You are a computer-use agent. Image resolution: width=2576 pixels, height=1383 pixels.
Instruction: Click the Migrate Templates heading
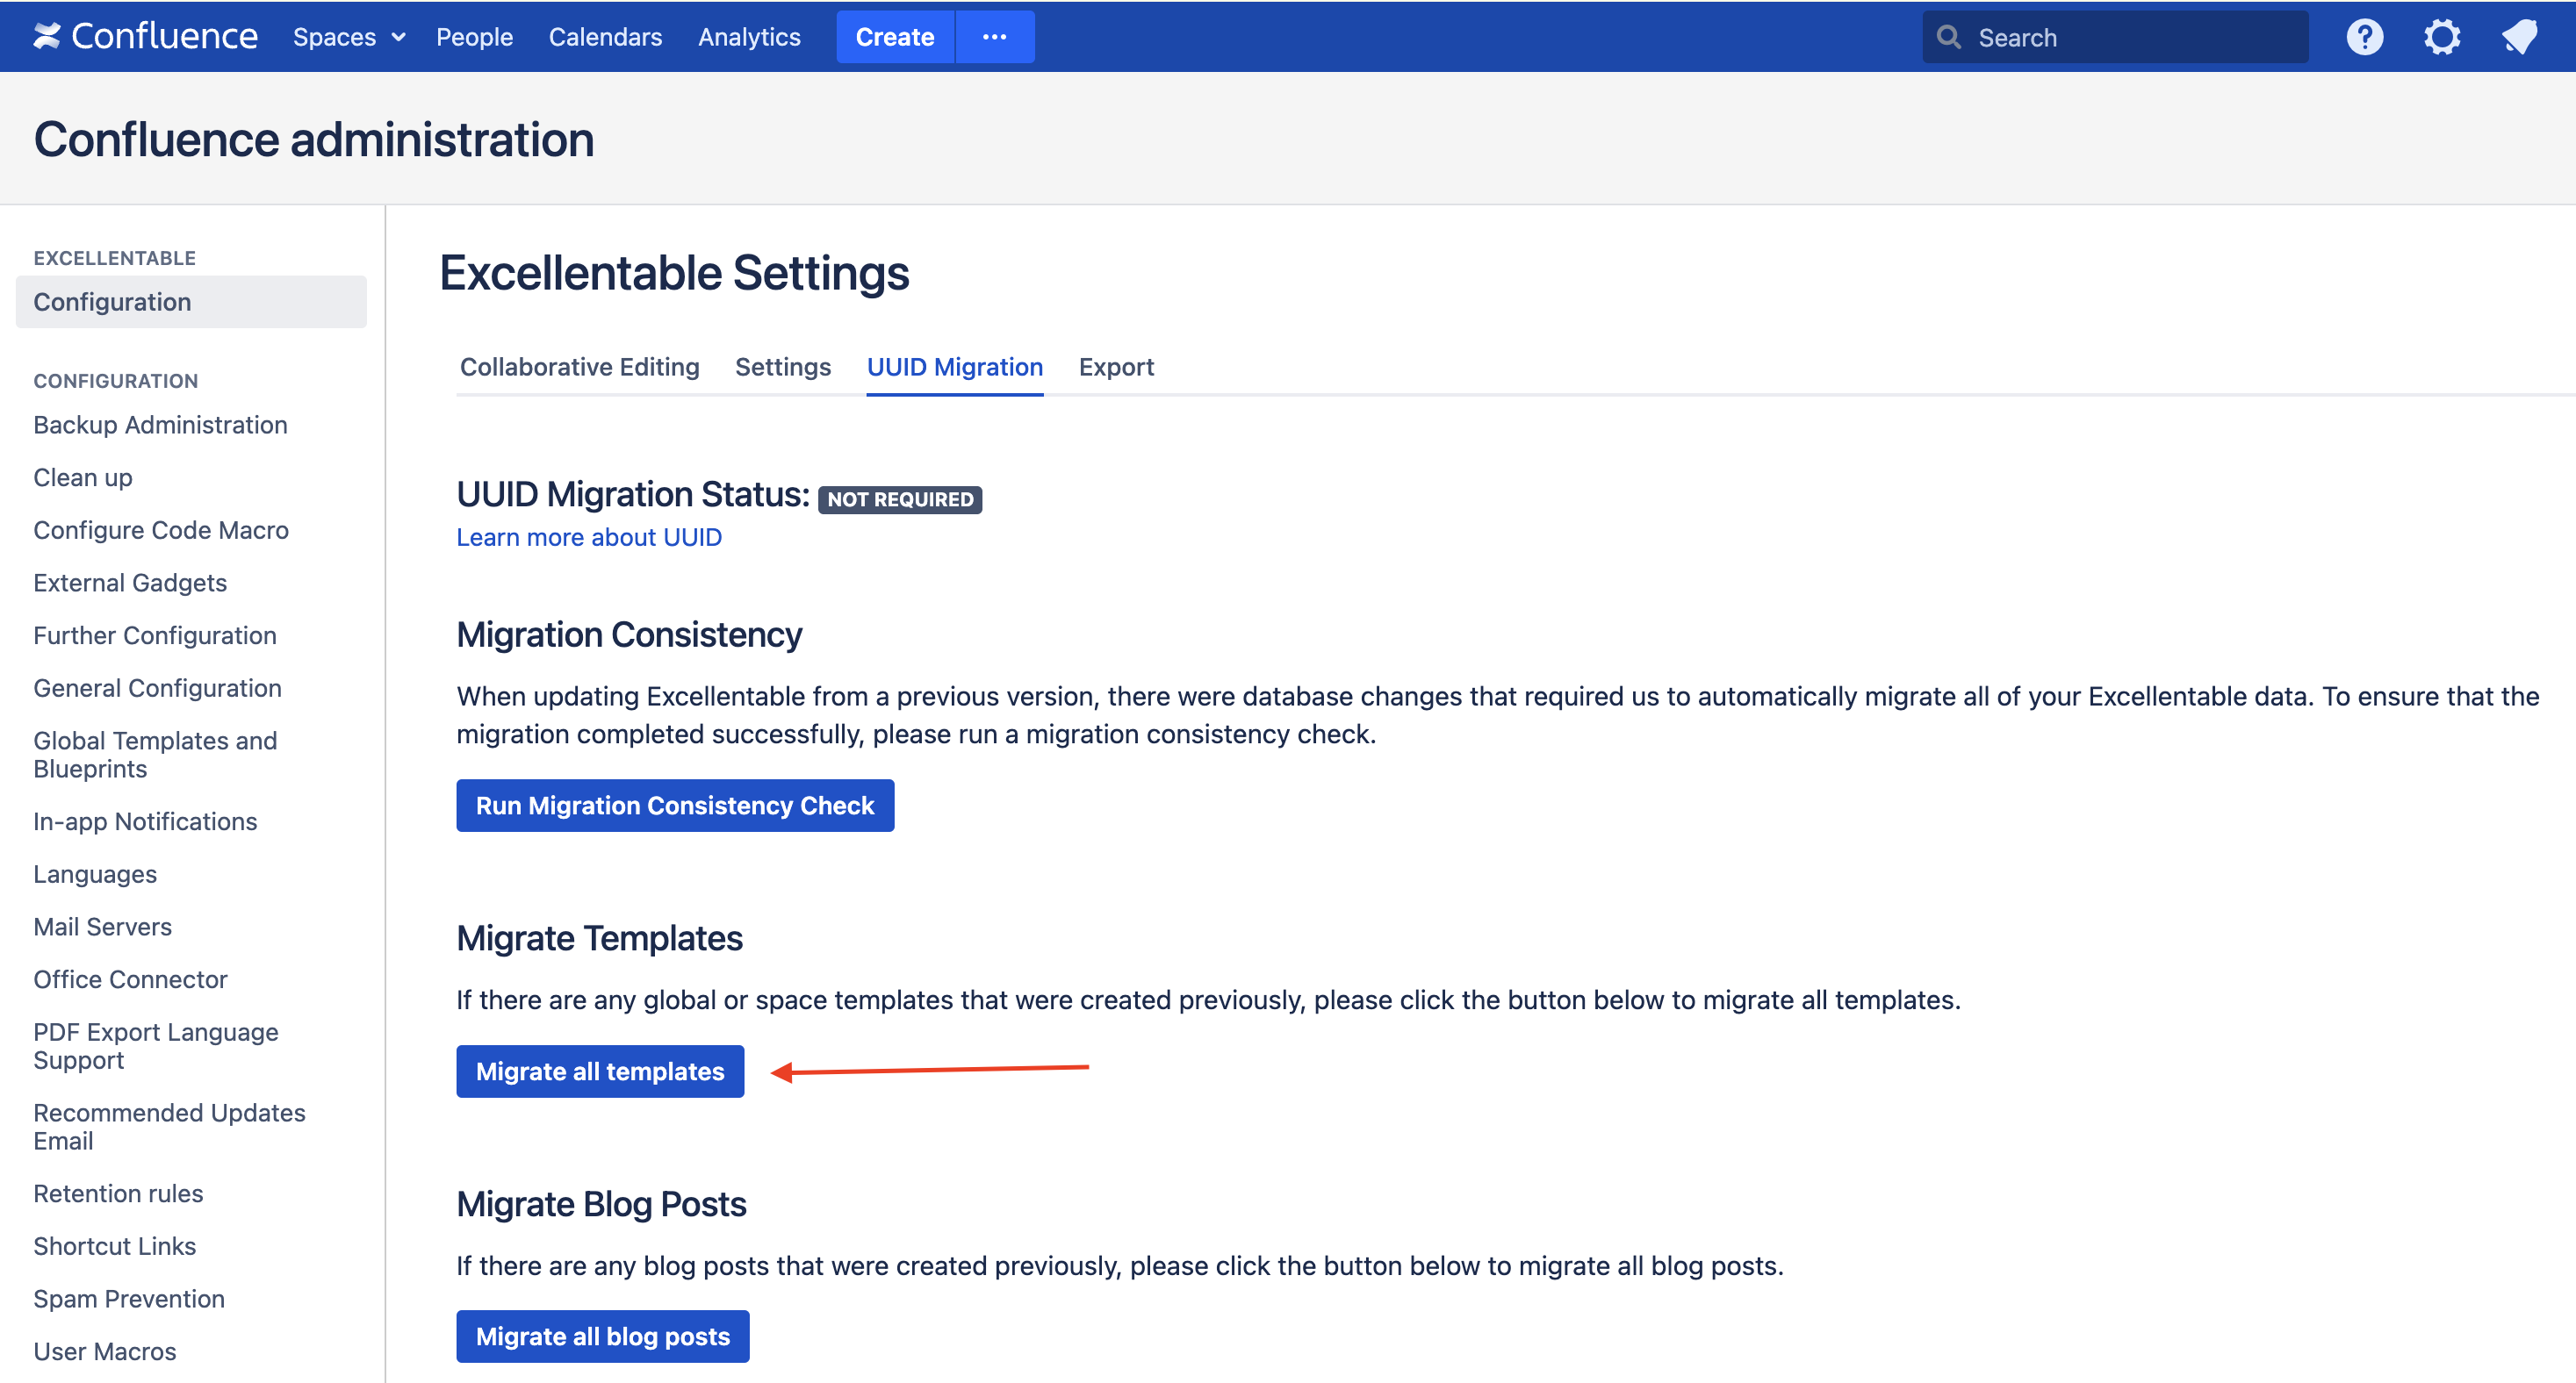(599, 938)
